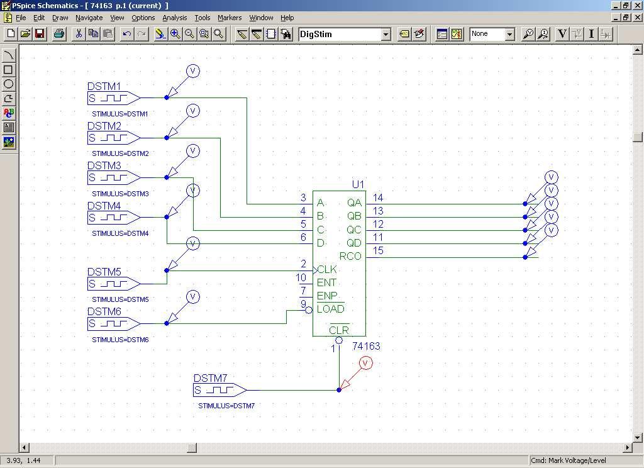Screen dimensions: 644x468
Task: Select the Draw Arc tool in left toolbar
Action: (9, 55)
